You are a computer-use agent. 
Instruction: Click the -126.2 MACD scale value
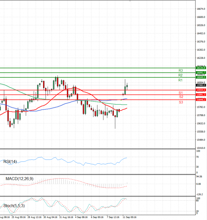click(199, 194)
